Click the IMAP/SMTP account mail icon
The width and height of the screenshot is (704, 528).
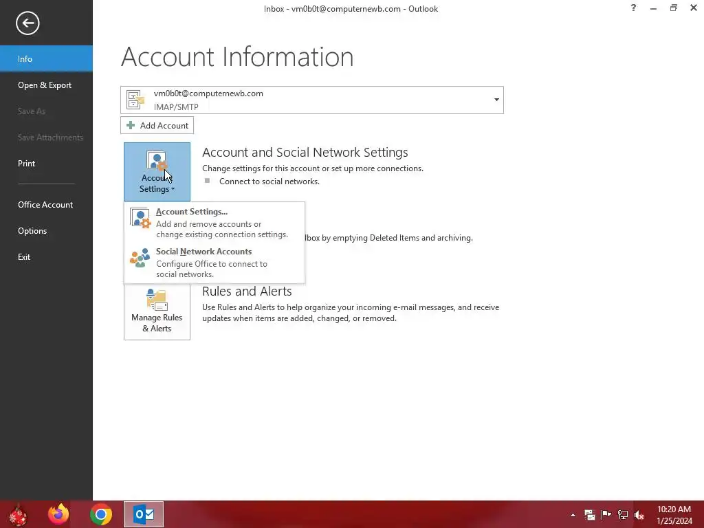135,100
